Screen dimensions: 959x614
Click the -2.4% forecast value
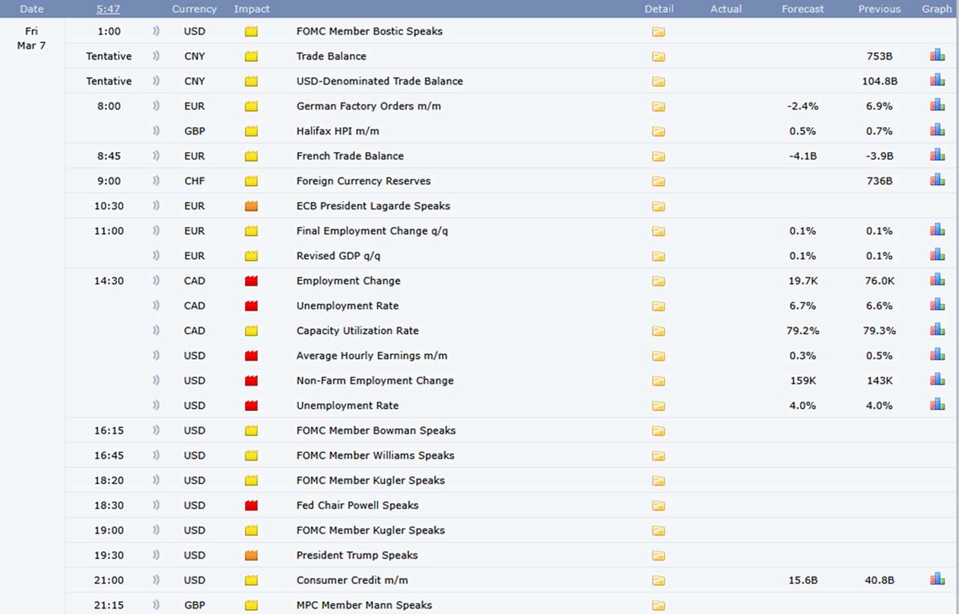pos(802,106)
